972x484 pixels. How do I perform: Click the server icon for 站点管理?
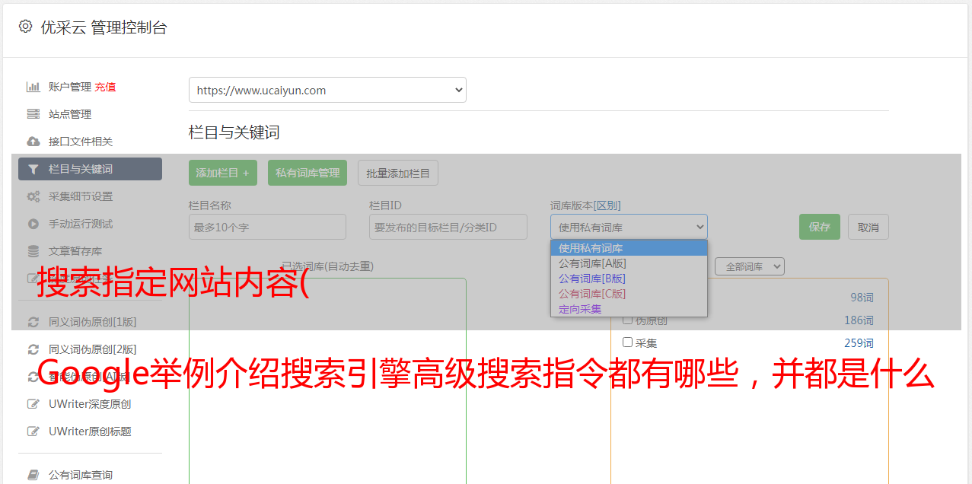pyautogui.click(x=33, y=114)
